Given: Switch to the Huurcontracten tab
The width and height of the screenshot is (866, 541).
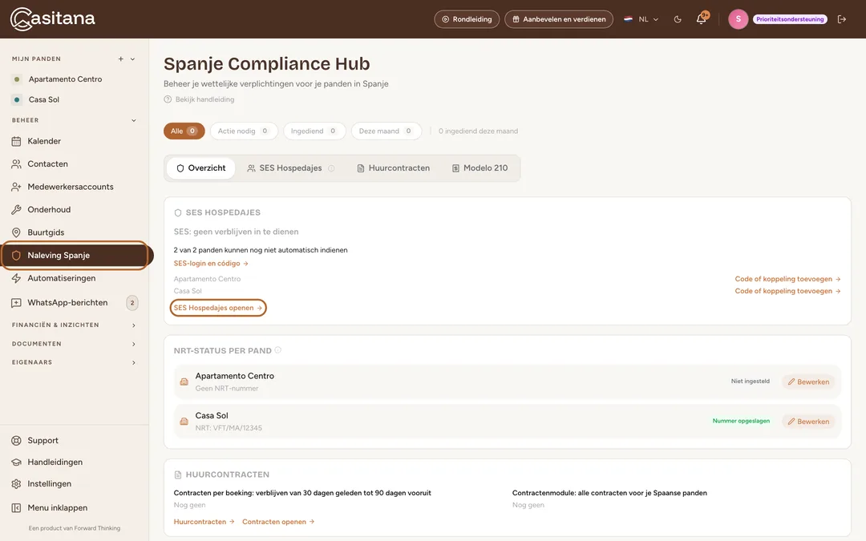Looking at the screenshot, I should [393, 168].
